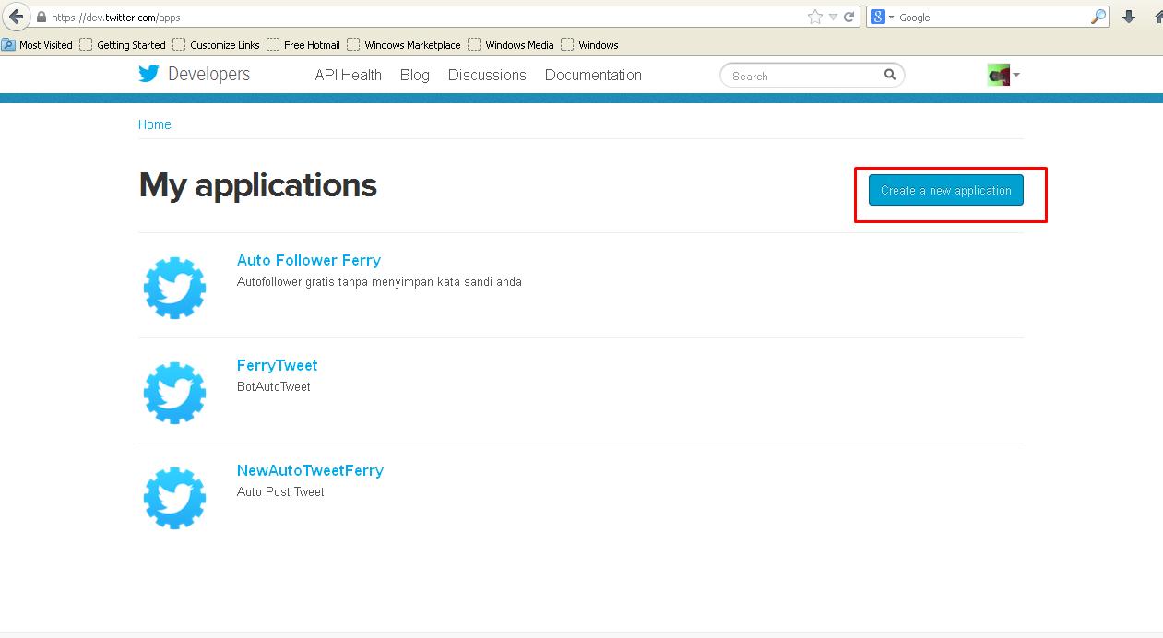This screenshot has height=638, width=1163.
Task: Click the NewAutoTweetFerry gear bird icon
Action: point(174,499)
